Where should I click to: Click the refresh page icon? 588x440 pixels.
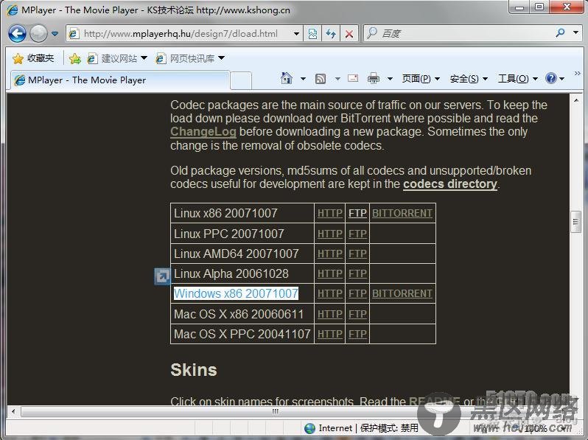pos(330,34)
